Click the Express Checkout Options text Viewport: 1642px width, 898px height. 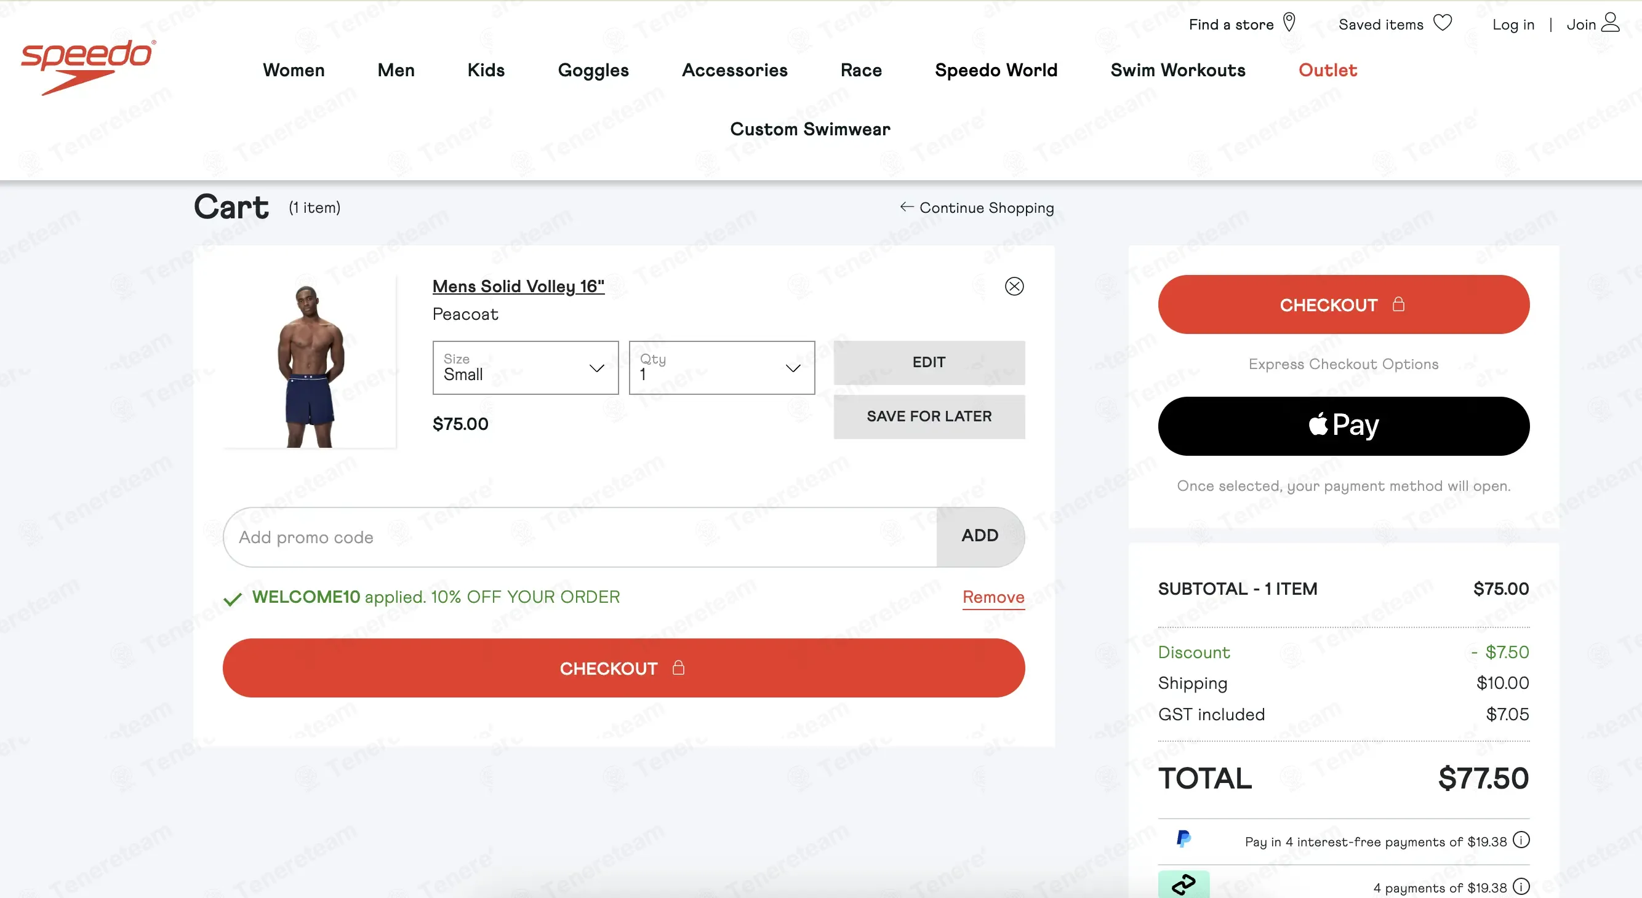pyautogui.click(x=1343, y=364)
